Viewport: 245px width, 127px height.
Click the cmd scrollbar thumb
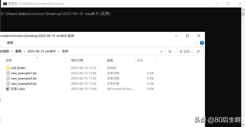pyautogui.click(x=243, y=14)
